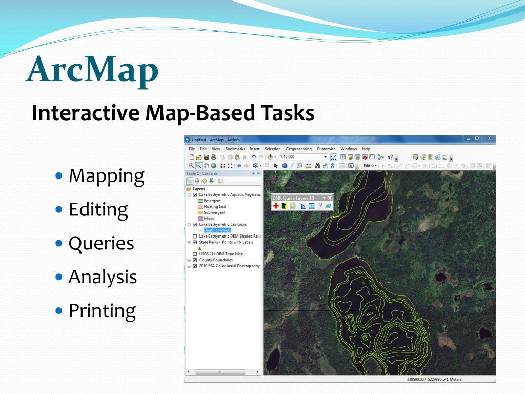Screen dimensions: 525x394
Task: Uncheck Lake Bathymetric Contours layer
Action: 195,225
